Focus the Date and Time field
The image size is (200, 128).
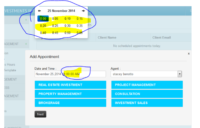pos(70,74)
